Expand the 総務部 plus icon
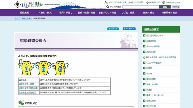This screenshot has height=108, width=193. (144, 68)
